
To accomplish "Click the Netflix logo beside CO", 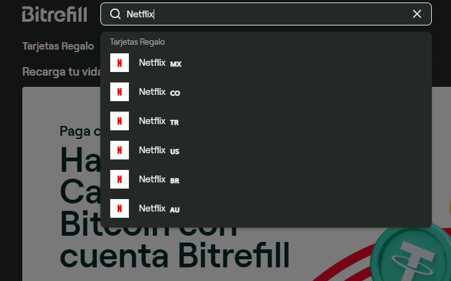I will point(120,92).
